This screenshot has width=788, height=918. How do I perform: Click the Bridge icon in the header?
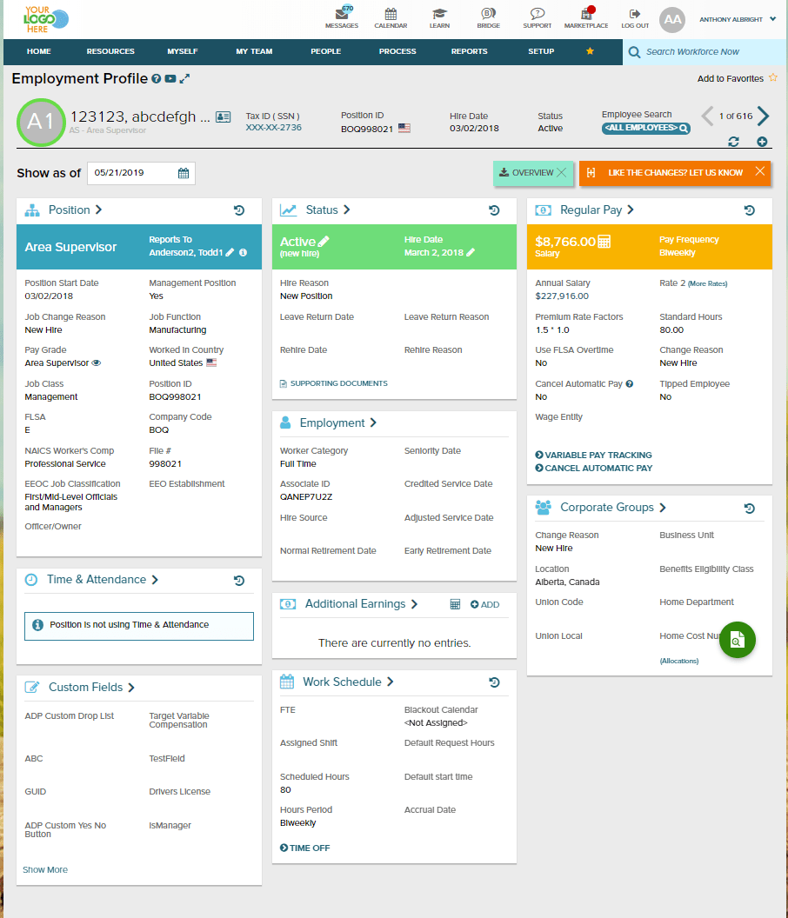click(x=488, y=16)
